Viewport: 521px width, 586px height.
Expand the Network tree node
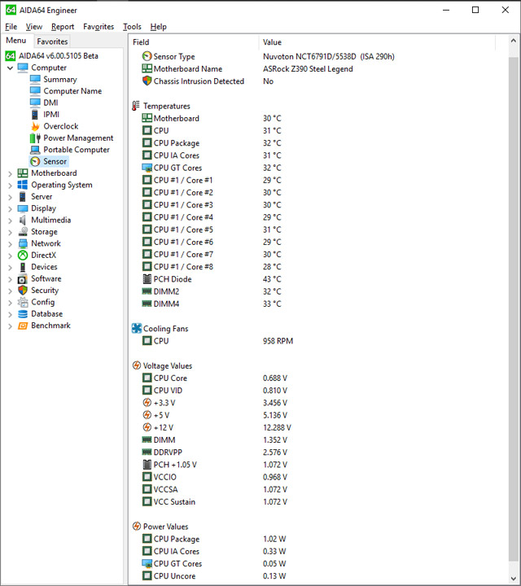10,243
